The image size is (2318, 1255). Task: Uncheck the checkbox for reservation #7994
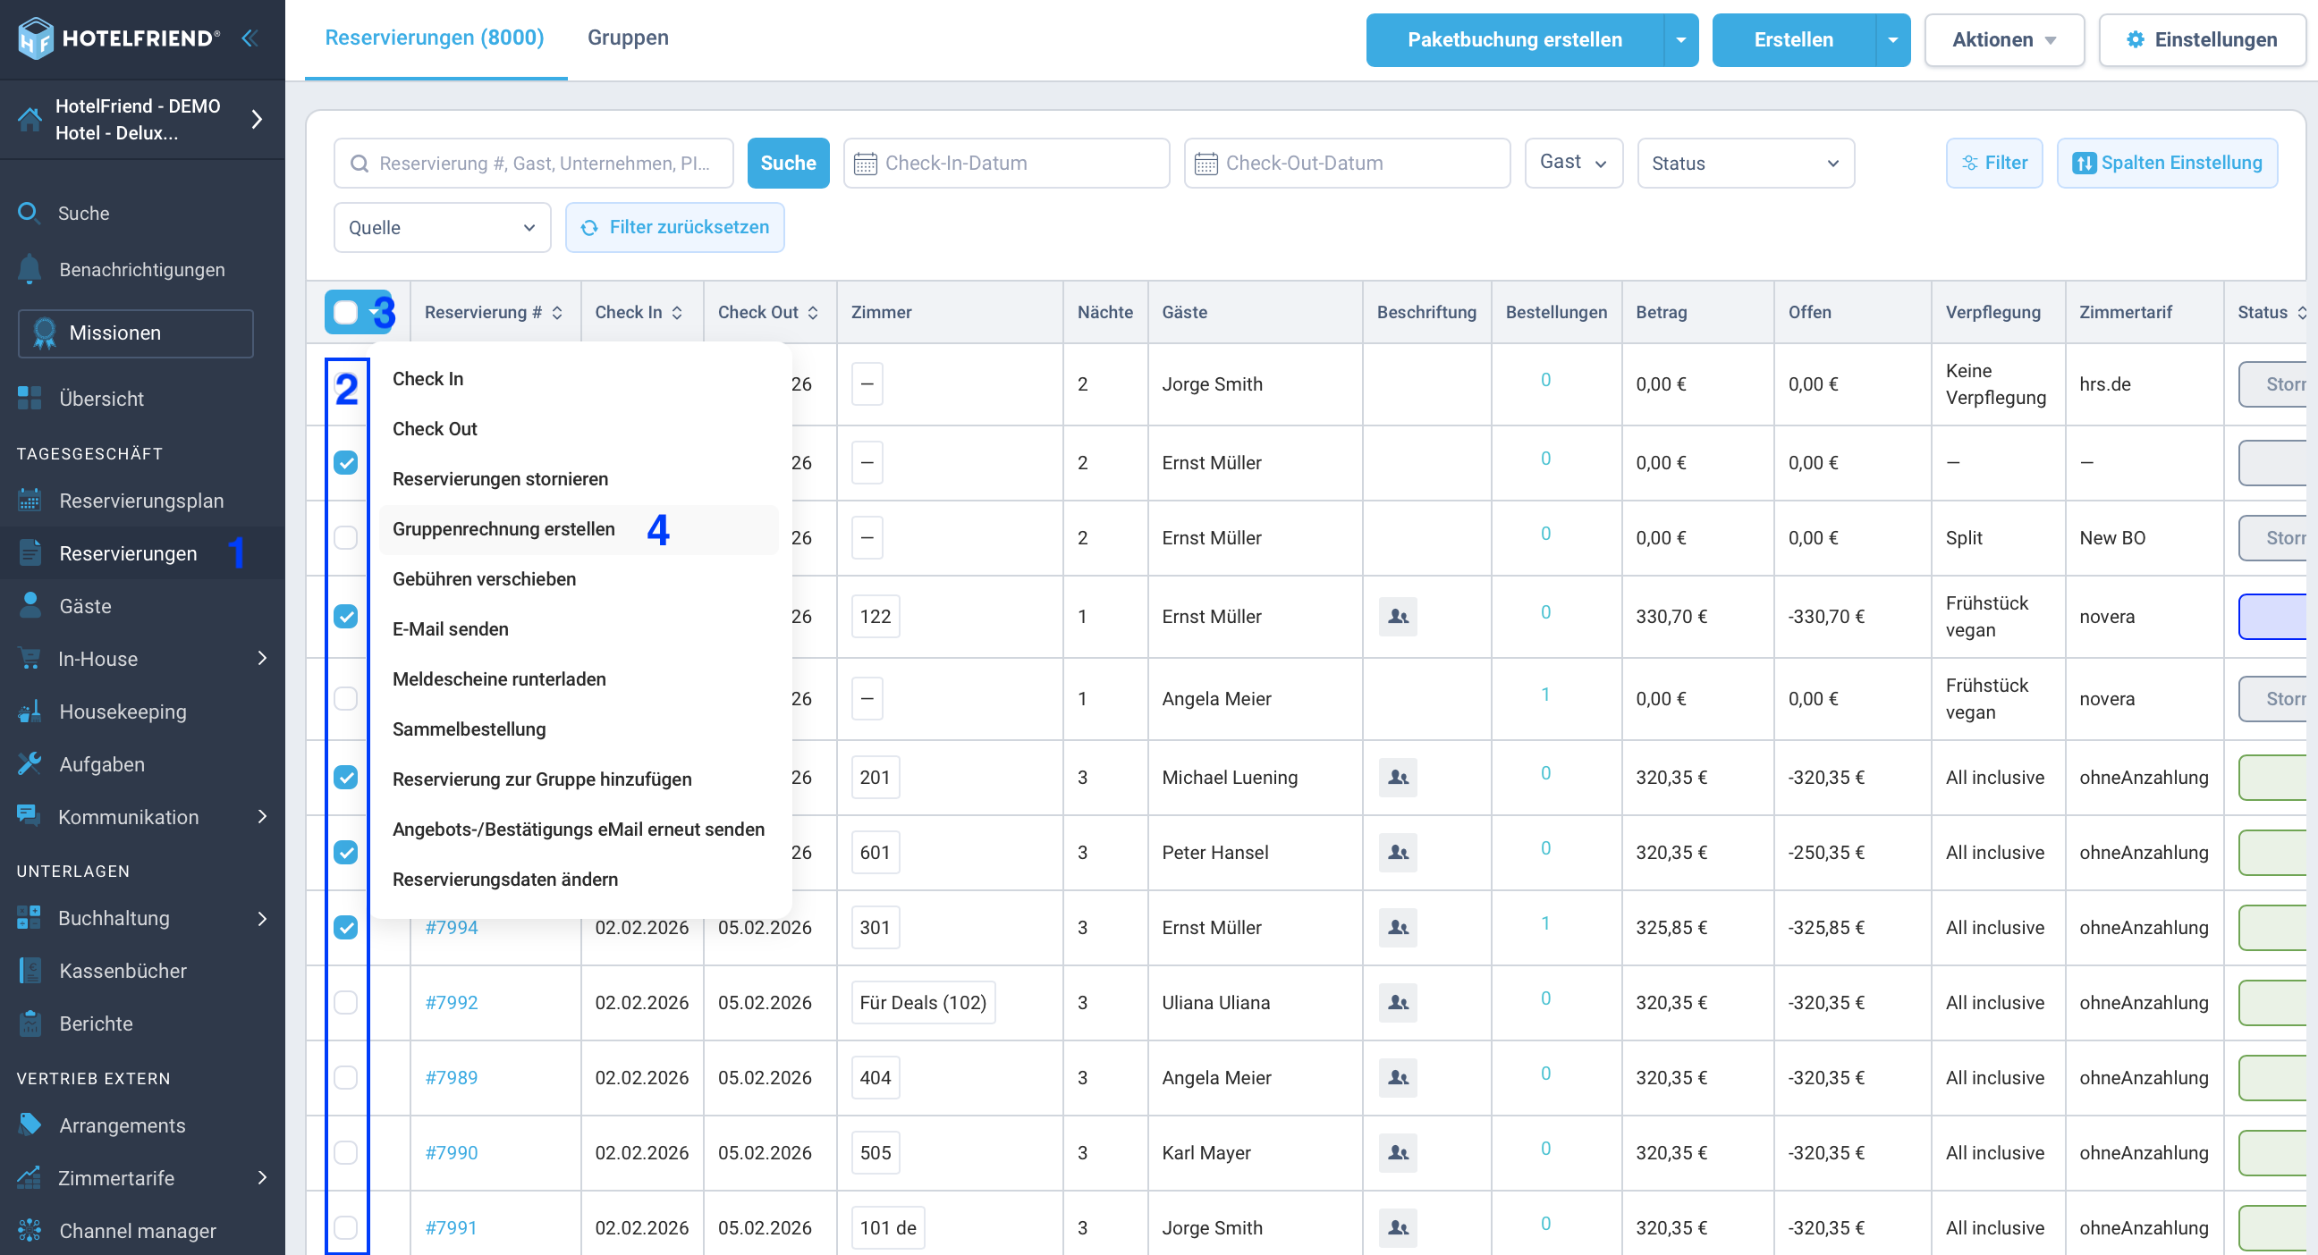pos(345,927)
